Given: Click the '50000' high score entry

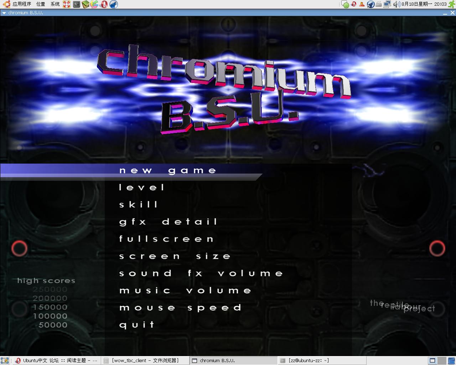Looking at the screenshot, I should pos(53,325).
